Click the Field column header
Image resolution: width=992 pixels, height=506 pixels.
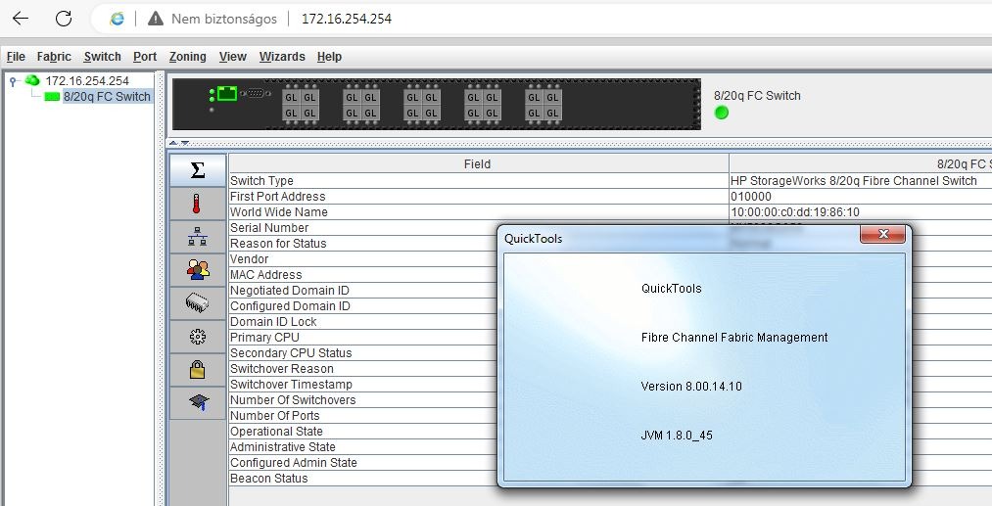(478, 163)
